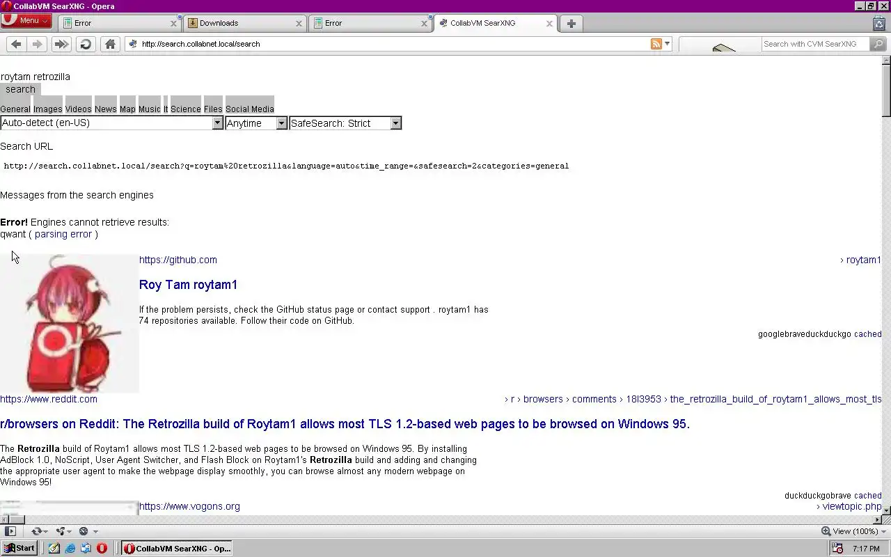Expand the address bar dropdown arrow
Screen dimensions: 891x557
(667, 44)
